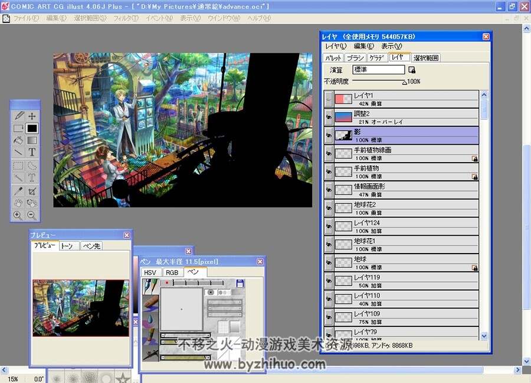This screenshot has height=383, width=531.
Task: Select the レイヤ109 layer row
Action: pos(401,317)
